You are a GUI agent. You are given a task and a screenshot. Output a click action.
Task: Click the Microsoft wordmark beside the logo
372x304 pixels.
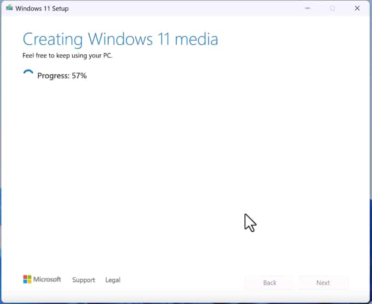click(47, 279)
